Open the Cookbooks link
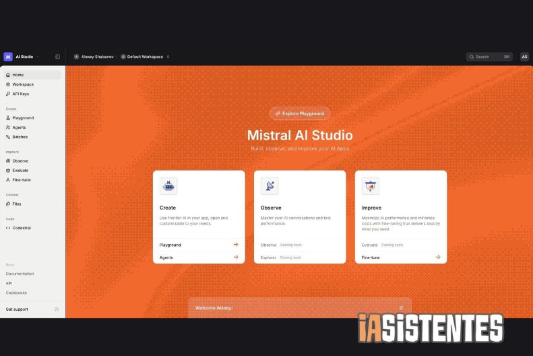This screenshot has width=533, height=356. [x=16, y=293]
